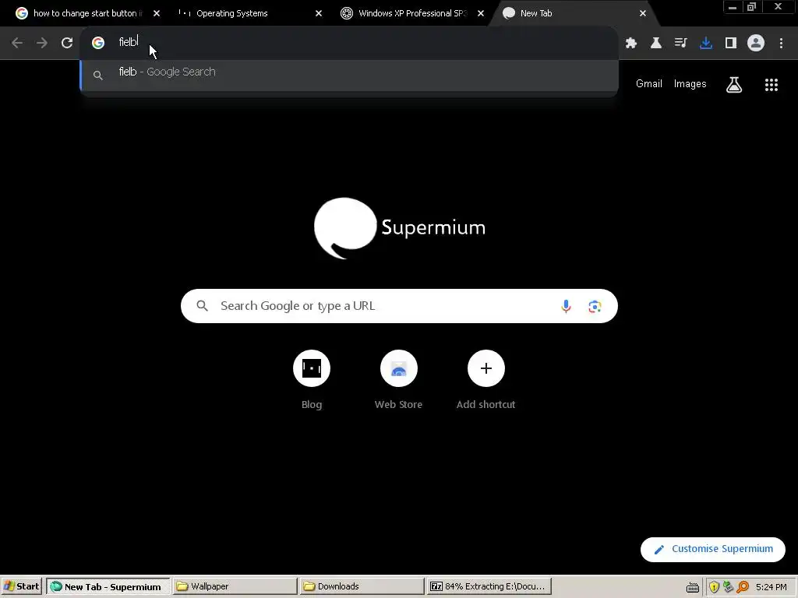Open the Images link

[x=690, y=84]
